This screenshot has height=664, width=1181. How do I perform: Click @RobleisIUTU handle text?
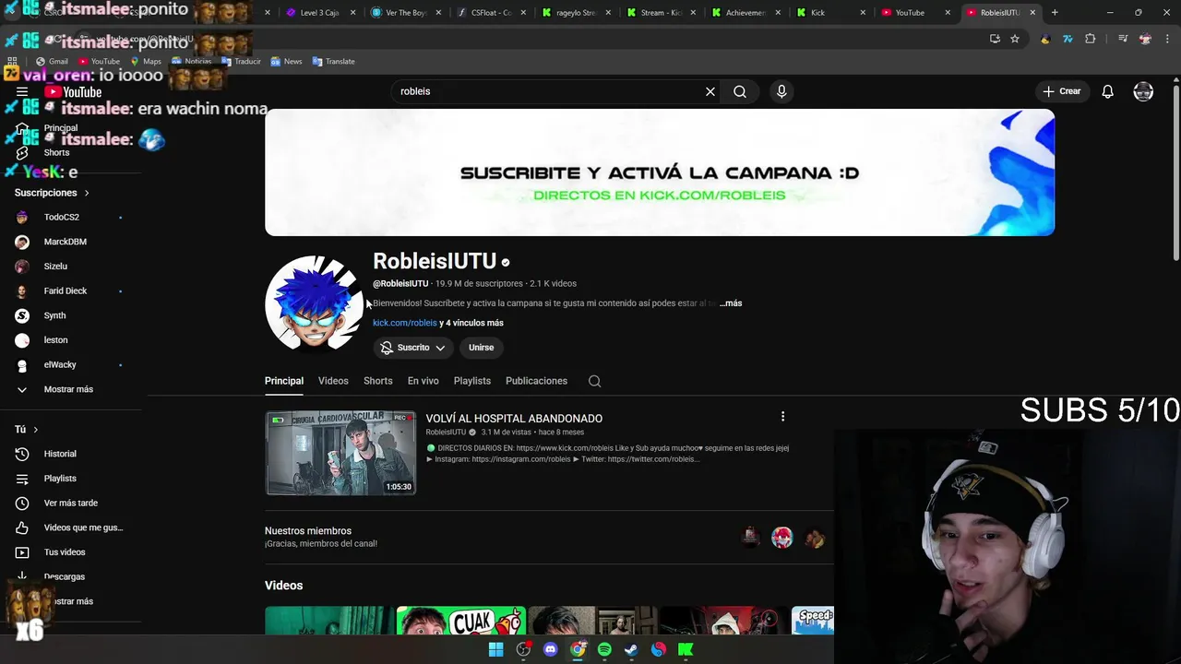pyautogui.click(x=400, y=284)
